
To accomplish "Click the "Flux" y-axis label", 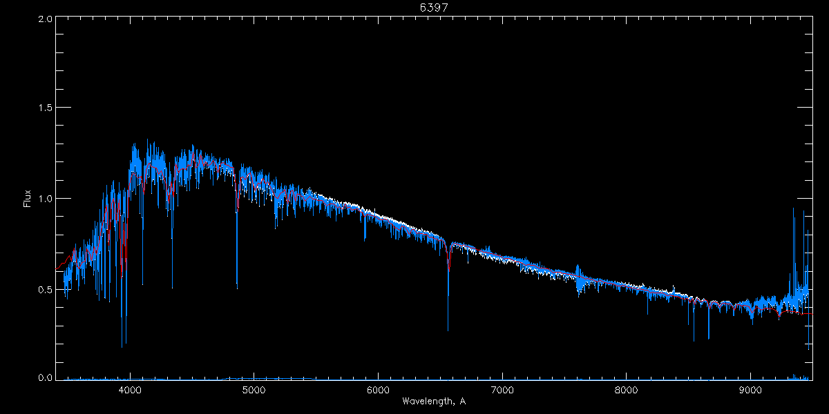I will [x=28, y=199].
